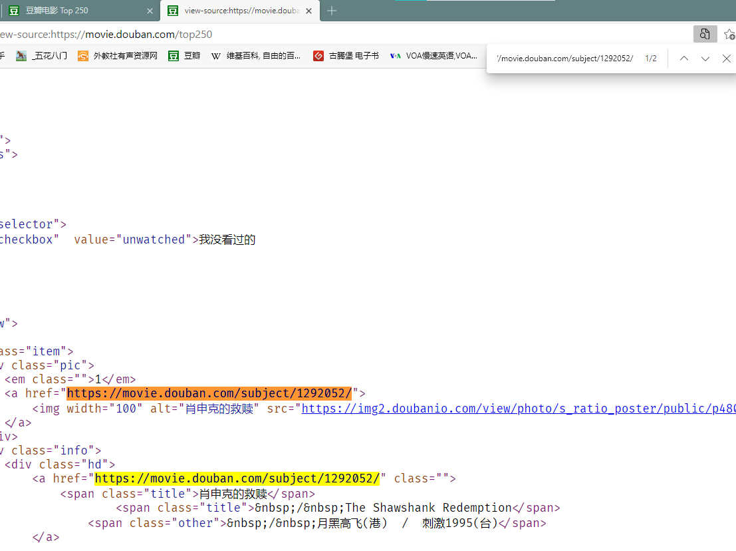Click the class="item" line
Image resolution: width=736 pixels, height=551 pixels.
(x=37, y=351)
